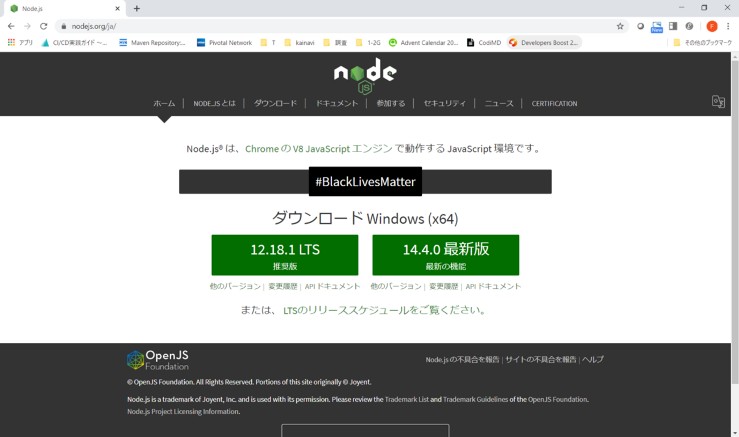Image resolution: width=739 pixels, height=437 pixels.
Task: Click the browser forward arrow
Action: [27, 26]
